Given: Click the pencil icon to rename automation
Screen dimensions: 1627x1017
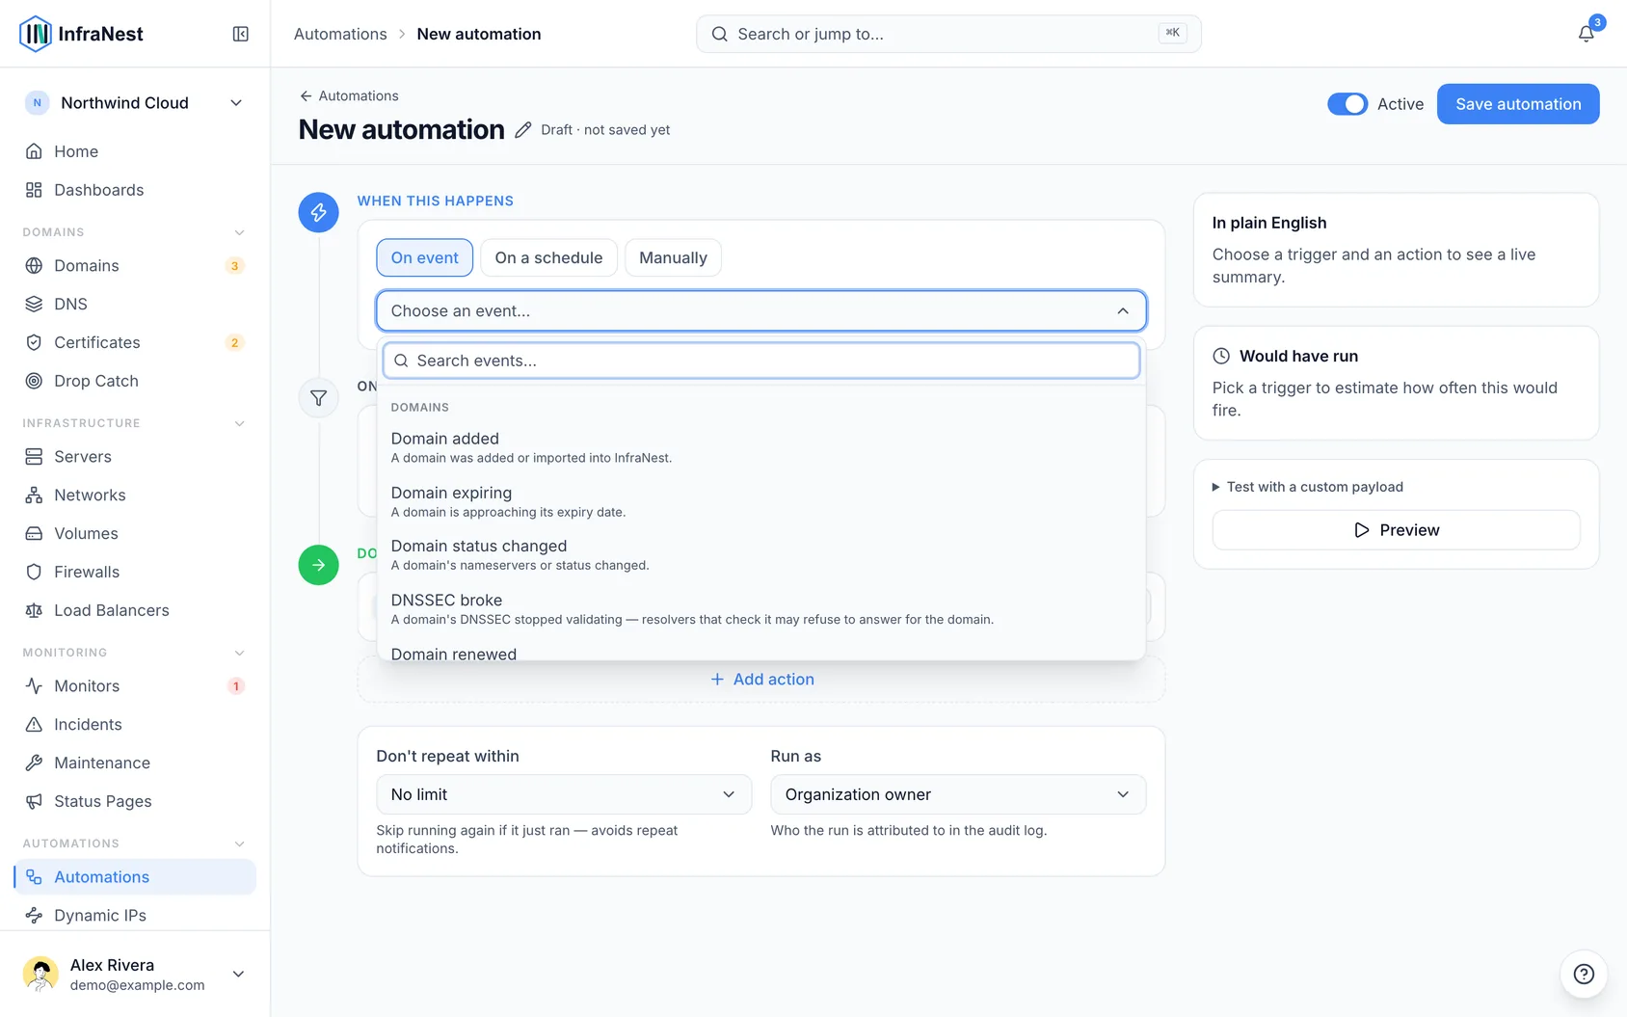Looking at the screenshot, I should tap(522, 129).
